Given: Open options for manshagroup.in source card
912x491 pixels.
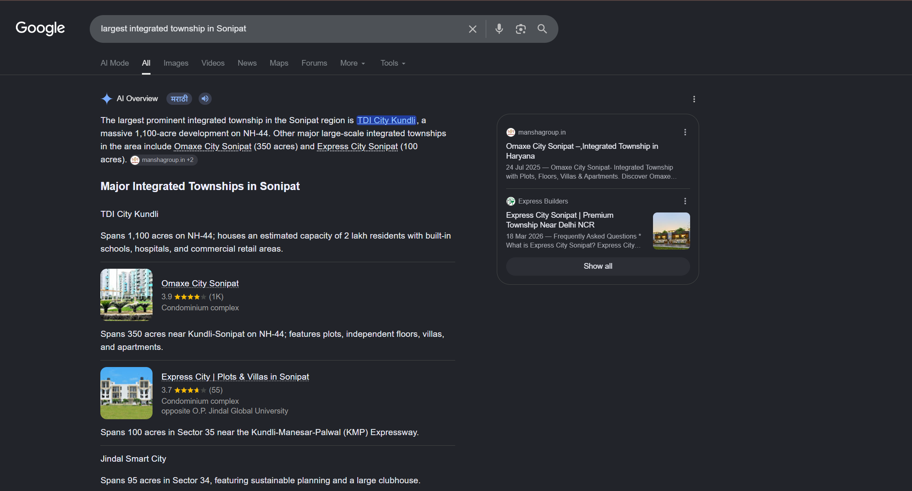Looking at the screenshot, I should click(x=685, y=132).
